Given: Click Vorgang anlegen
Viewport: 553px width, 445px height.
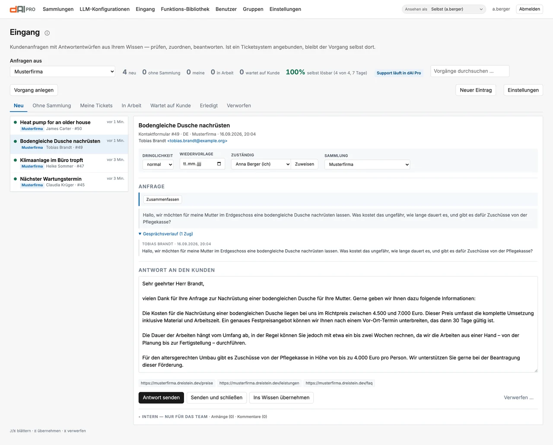Looking at the screenshot, I should point(34,90).
